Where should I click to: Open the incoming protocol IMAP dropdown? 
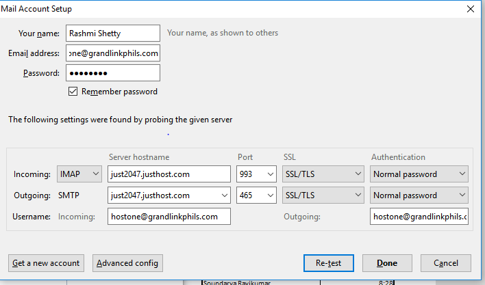pyautogui.click(x=80, y=174)
